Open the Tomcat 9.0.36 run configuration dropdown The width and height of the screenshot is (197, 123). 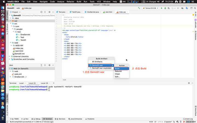click(150, 8)
